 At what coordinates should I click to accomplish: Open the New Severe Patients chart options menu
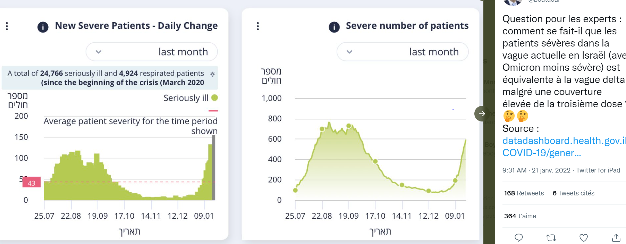(x=7, y=26)
